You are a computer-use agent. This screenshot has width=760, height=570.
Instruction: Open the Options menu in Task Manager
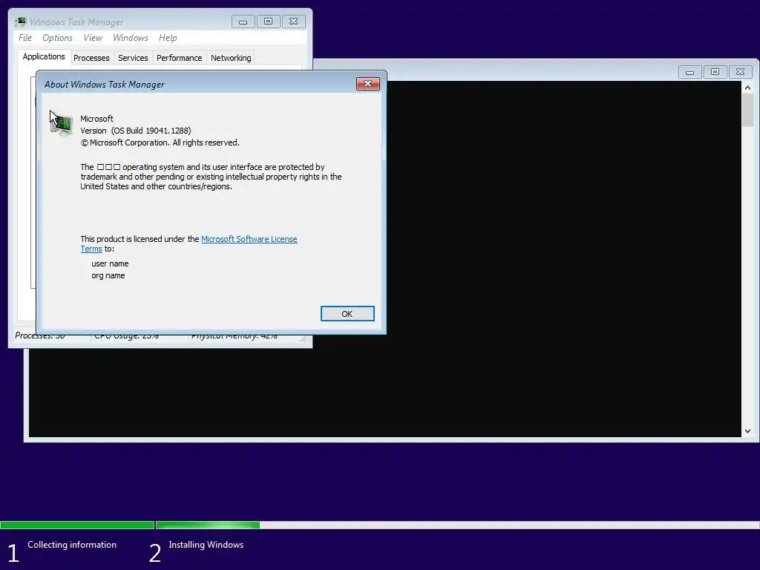(x=57, y=38)
